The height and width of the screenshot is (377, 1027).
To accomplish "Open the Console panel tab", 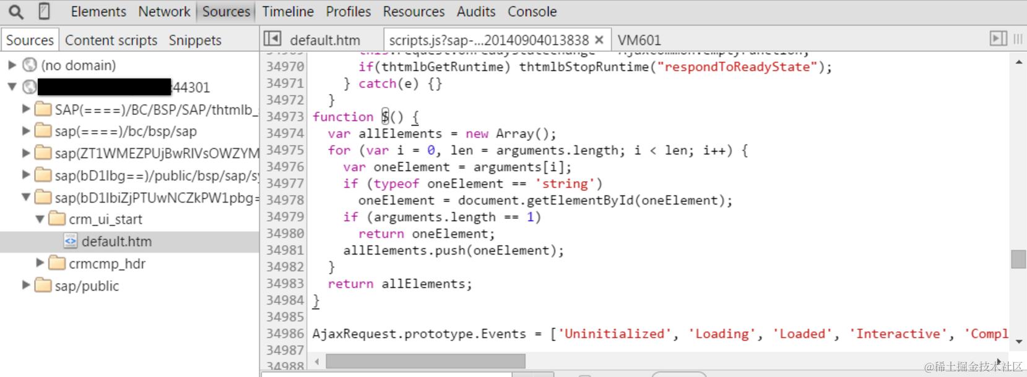I will click(532, 12).
